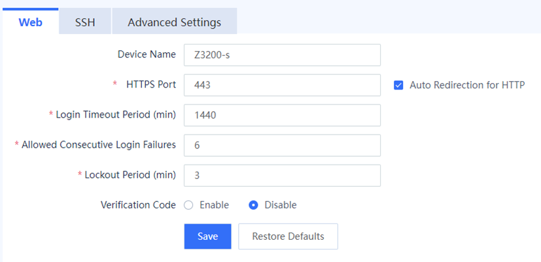
Task: Click into the HTTPS Port field with 443
Action: click(x=282, y=85)
